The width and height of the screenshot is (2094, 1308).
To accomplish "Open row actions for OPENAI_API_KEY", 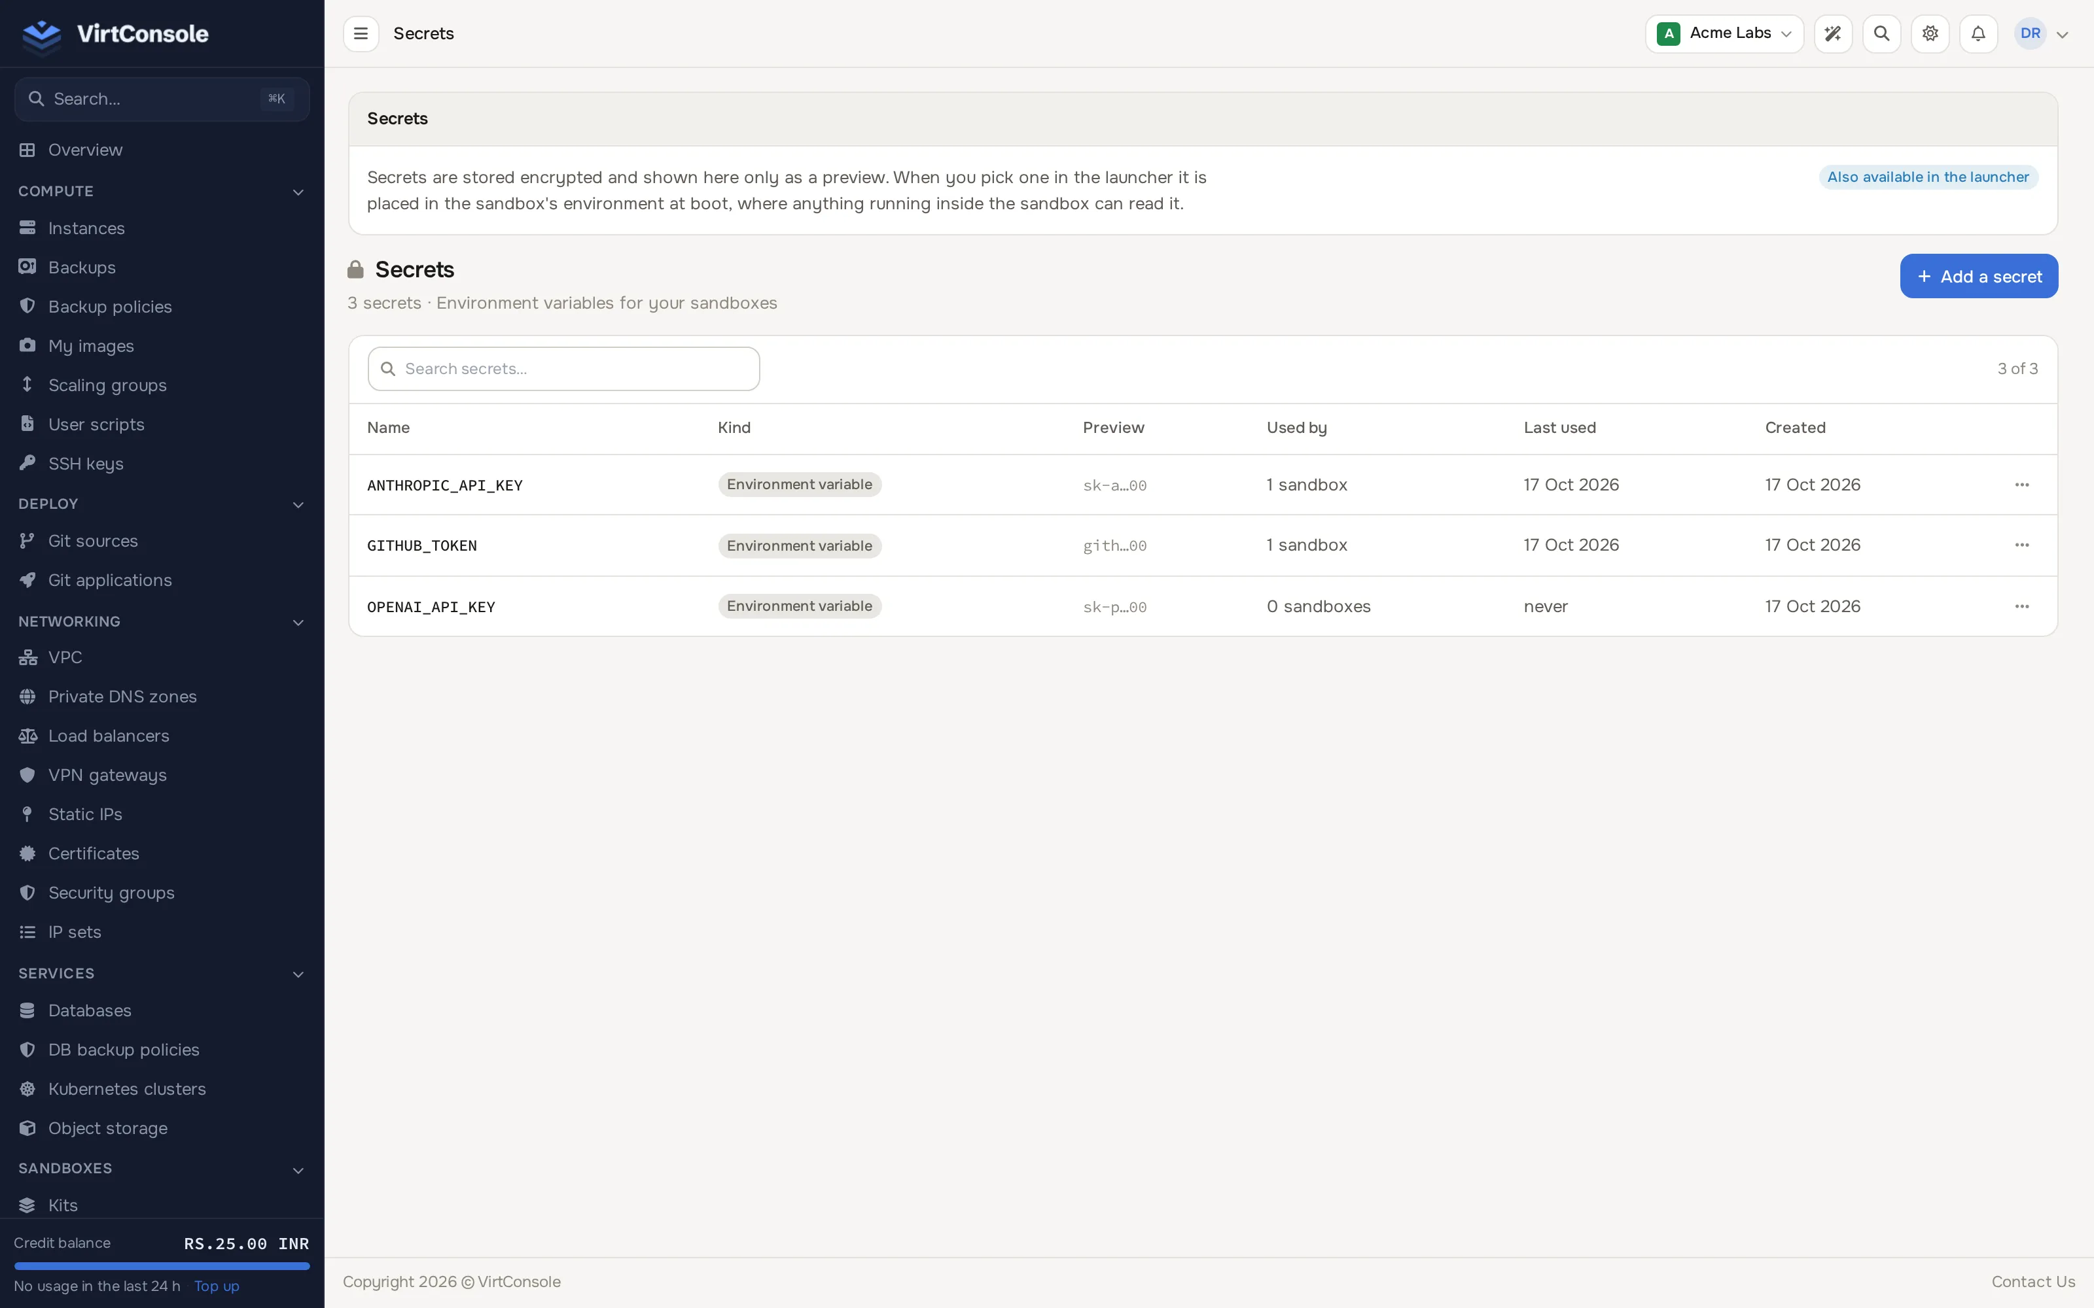I will tap(2021, 606).
